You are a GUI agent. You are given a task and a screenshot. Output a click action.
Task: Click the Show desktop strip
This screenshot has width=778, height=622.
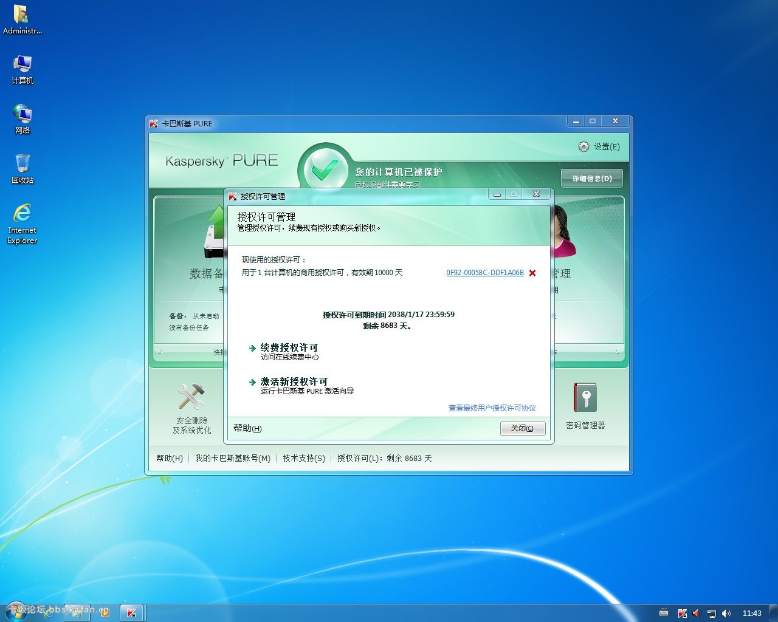[x=773, y=613]
